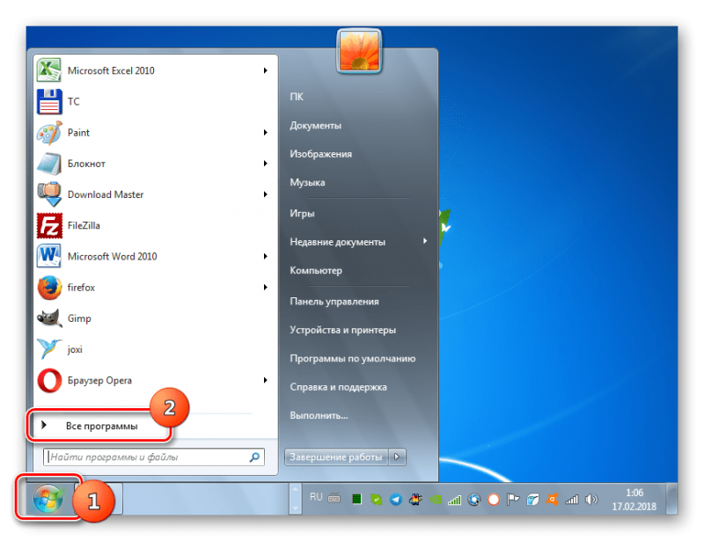
Task: Click Завершение работы shutdown button
Action: (x=336, y=457)
